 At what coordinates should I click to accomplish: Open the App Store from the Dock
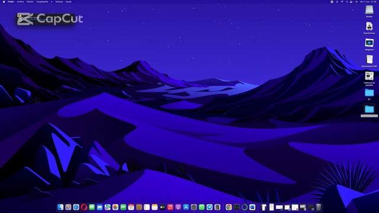186,207
